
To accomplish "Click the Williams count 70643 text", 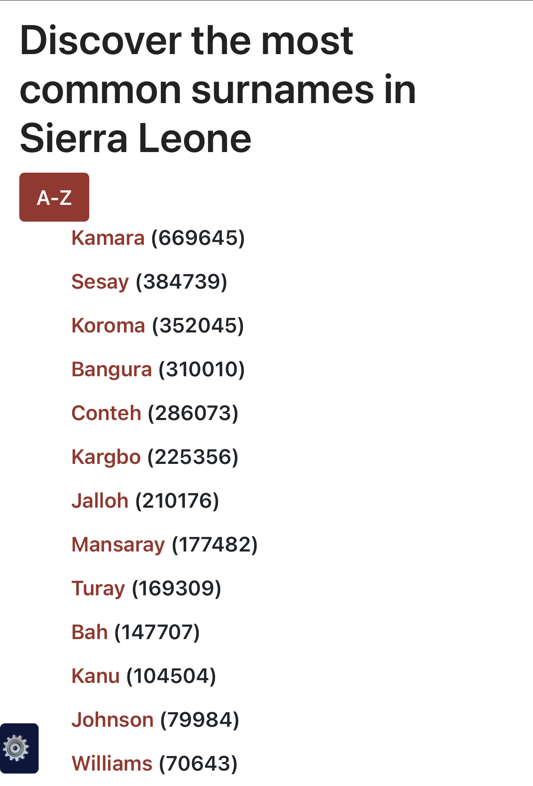I will pos(198,764).
